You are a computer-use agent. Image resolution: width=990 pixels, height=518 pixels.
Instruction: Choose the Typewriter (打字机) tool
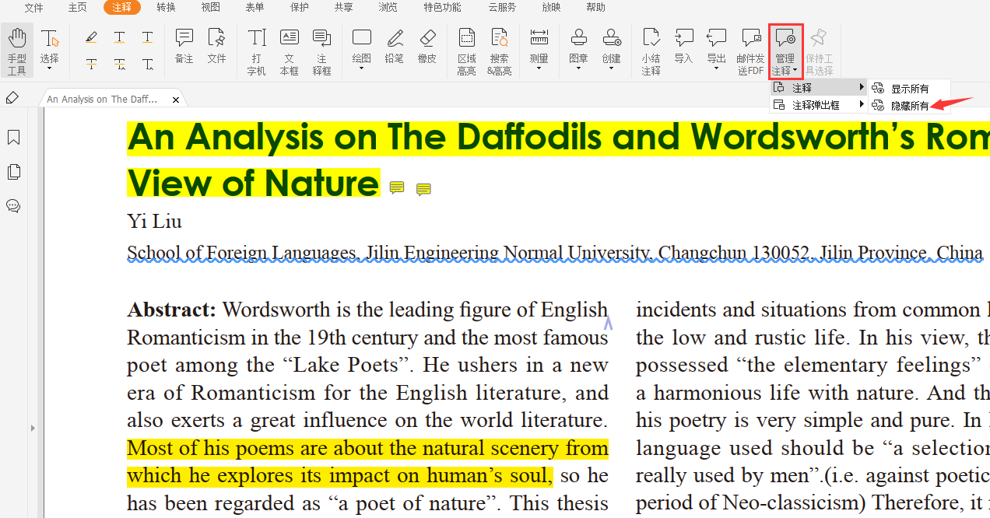pos(256,51)
